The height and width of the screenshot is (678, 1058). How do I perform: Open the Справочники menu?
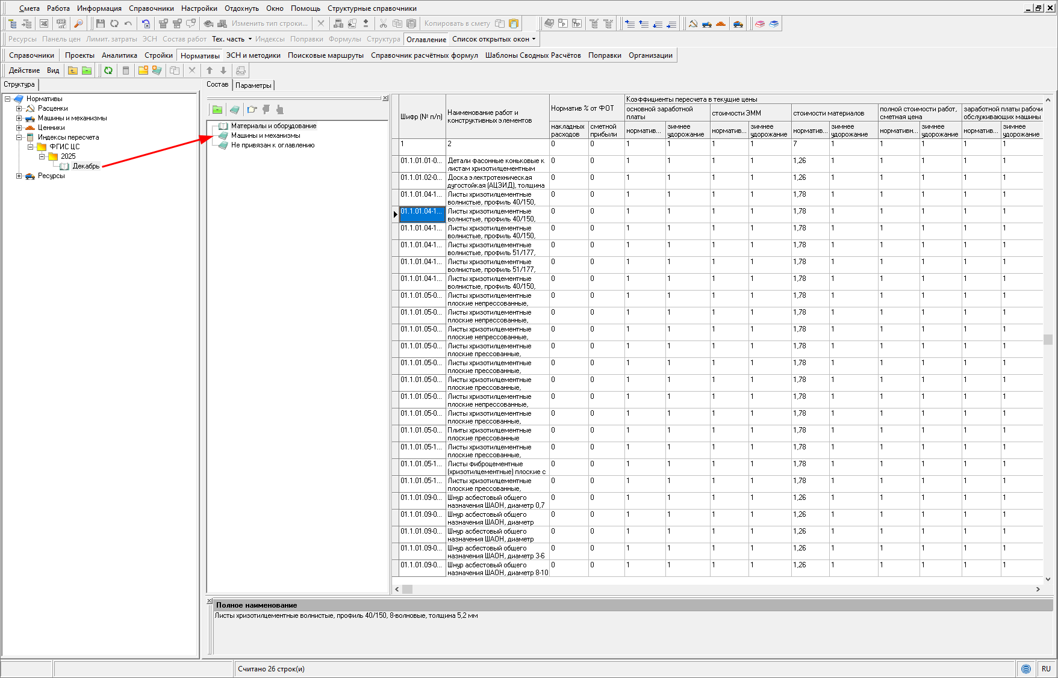point(151,8)
